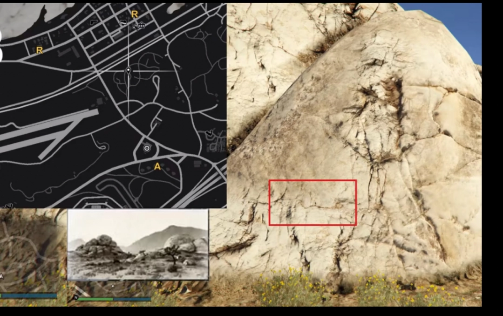503x316 pixels.
Task: Select the circular target blip on the map
Action: click(147, 148)
